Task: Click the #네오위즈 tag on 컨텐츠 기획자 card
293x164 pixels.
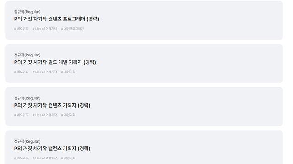Action: click(x=21, y=115)
